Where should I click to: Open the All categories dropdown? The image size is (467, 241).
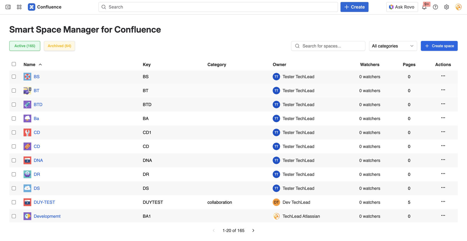tap(393, 46)
